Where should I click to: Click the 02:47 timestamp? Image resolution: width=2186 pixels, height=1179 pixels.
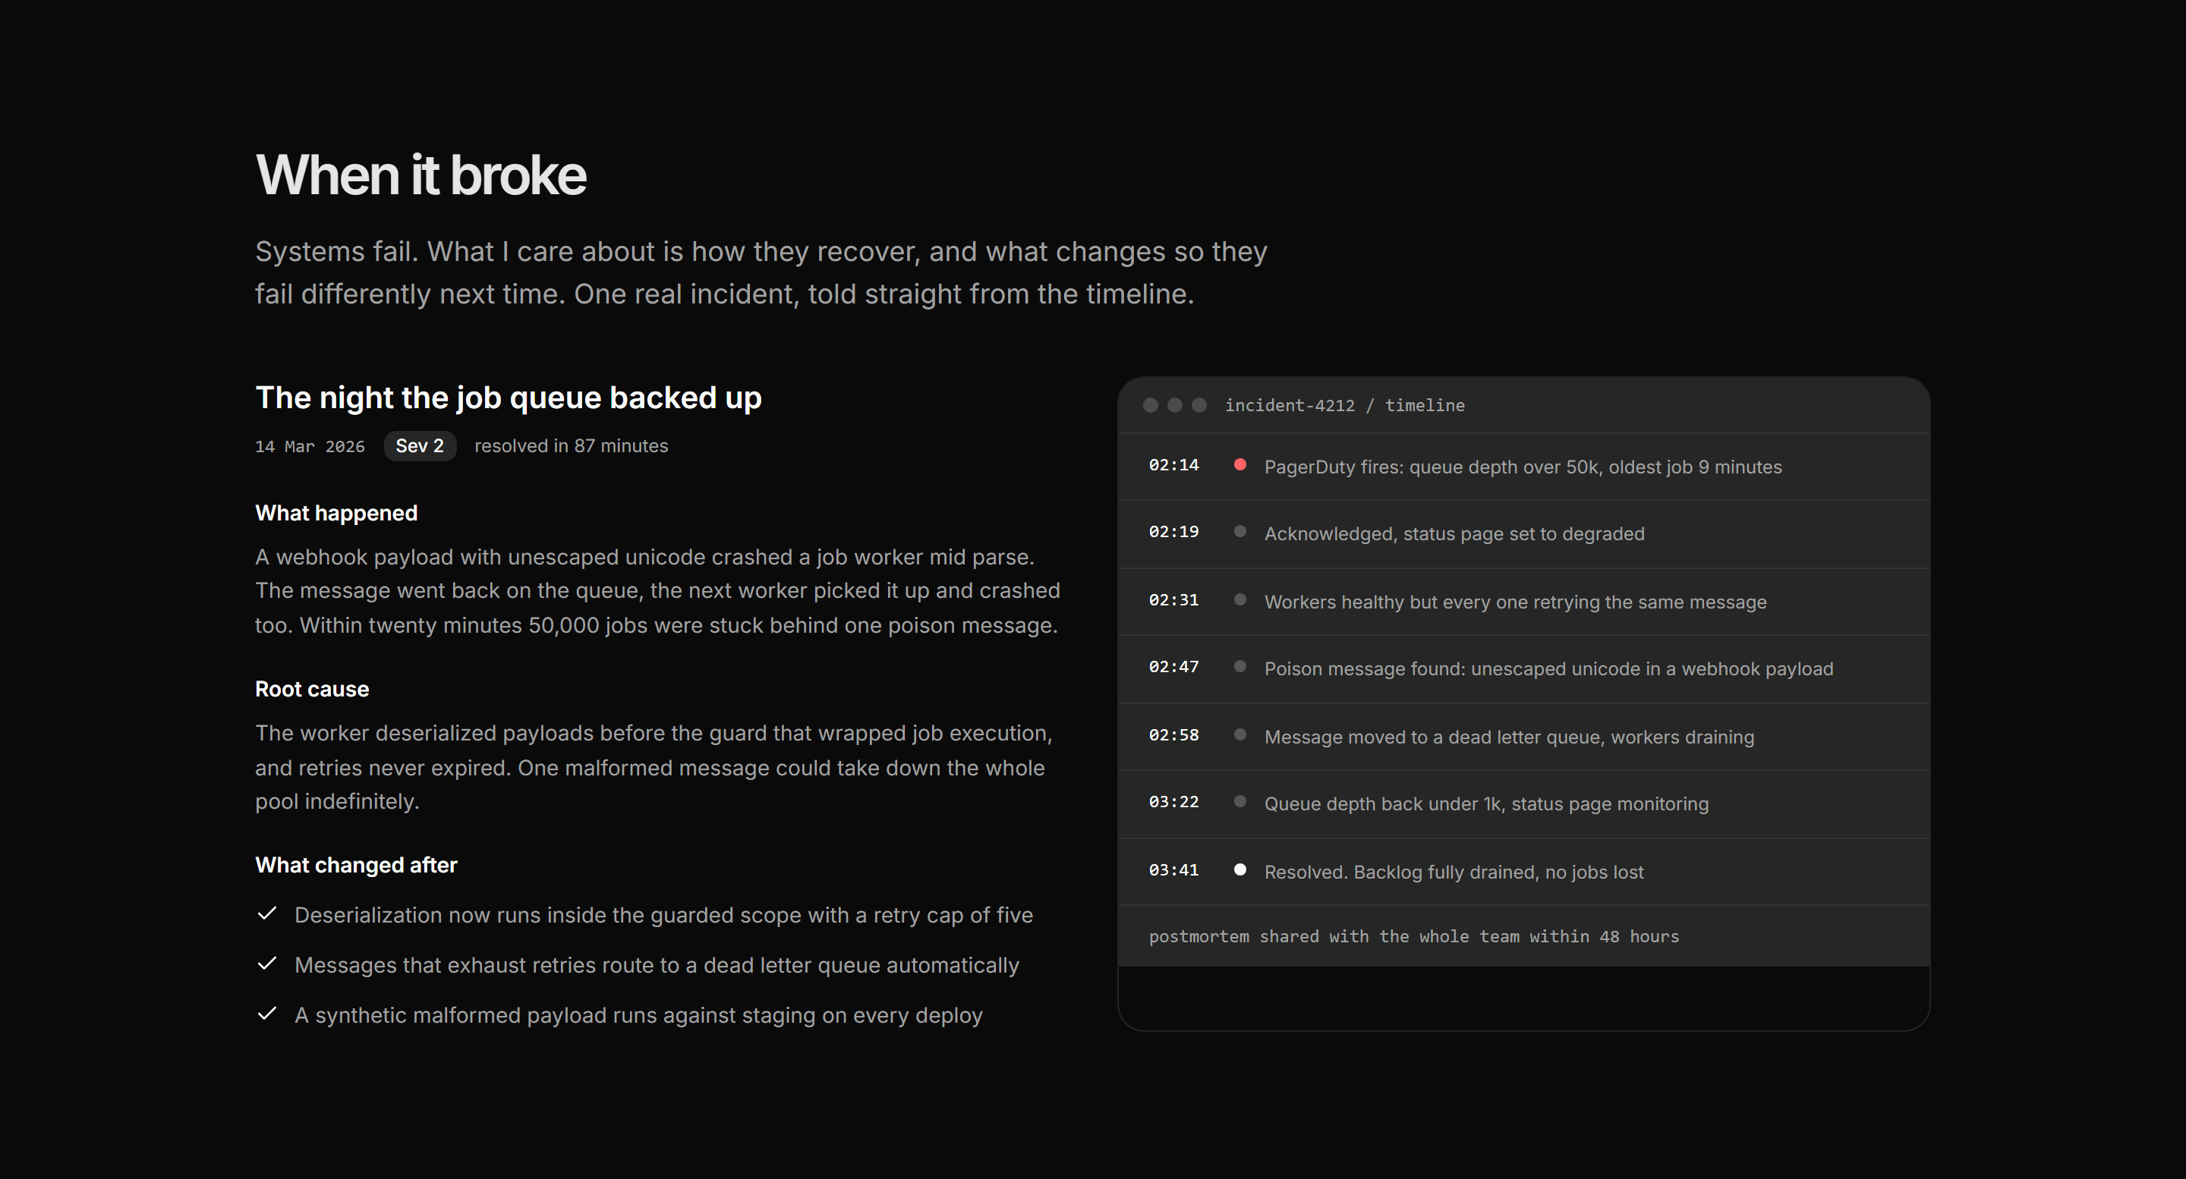(x=1173, y=667)
